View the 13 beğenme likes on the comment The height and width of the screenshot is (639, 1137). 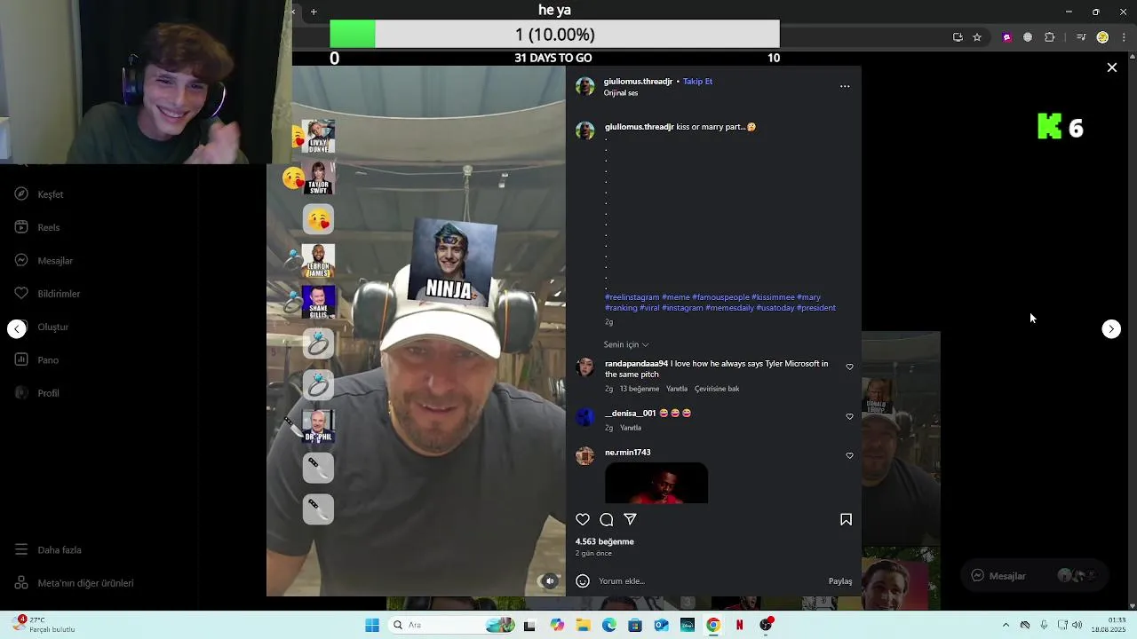tap(640, 389)
